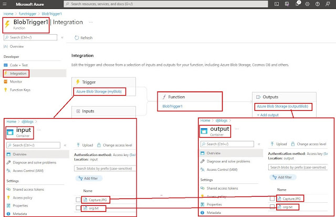336x217 pixels.
Task: Click blob prefix search in output container
Action: point(298,167)
